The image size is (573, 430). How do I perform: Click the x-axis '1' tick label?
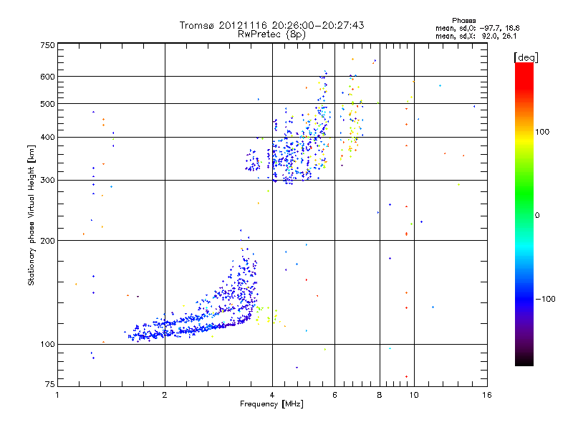tap(57, 395)
